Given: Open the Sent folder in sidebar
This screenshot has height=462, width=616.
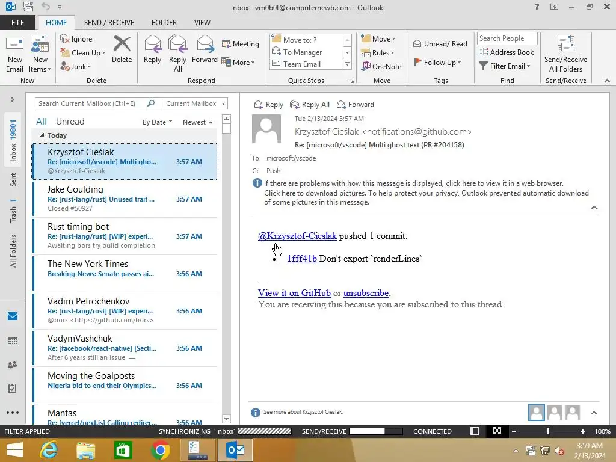Looking at the screenshot, I should pos(13,179).
